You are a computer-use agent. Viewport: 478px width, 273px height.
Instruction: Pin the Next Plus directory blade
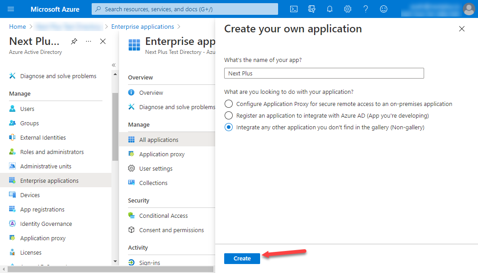(x=74, y=41)
